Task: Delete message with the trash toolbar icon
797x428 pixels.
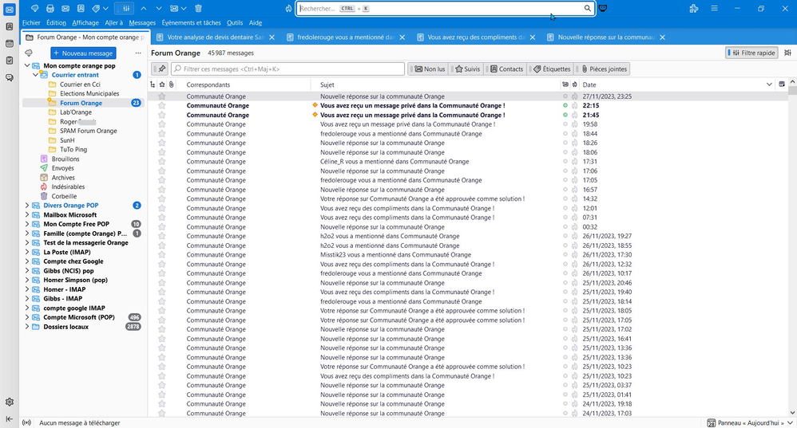Action: coord(198,8)
